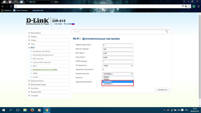Screen dimensions: 201x113
Task: Open the WPS settings item
Action: [x=48, y=66]
